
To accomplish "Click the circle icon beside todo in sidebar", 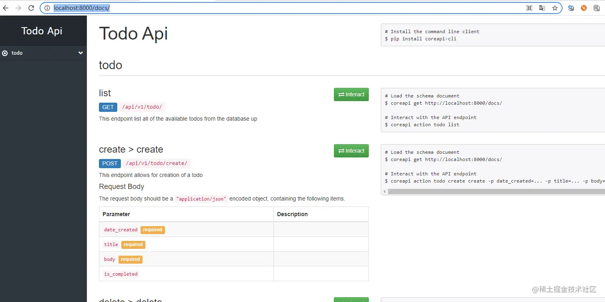I will (5, 53).
